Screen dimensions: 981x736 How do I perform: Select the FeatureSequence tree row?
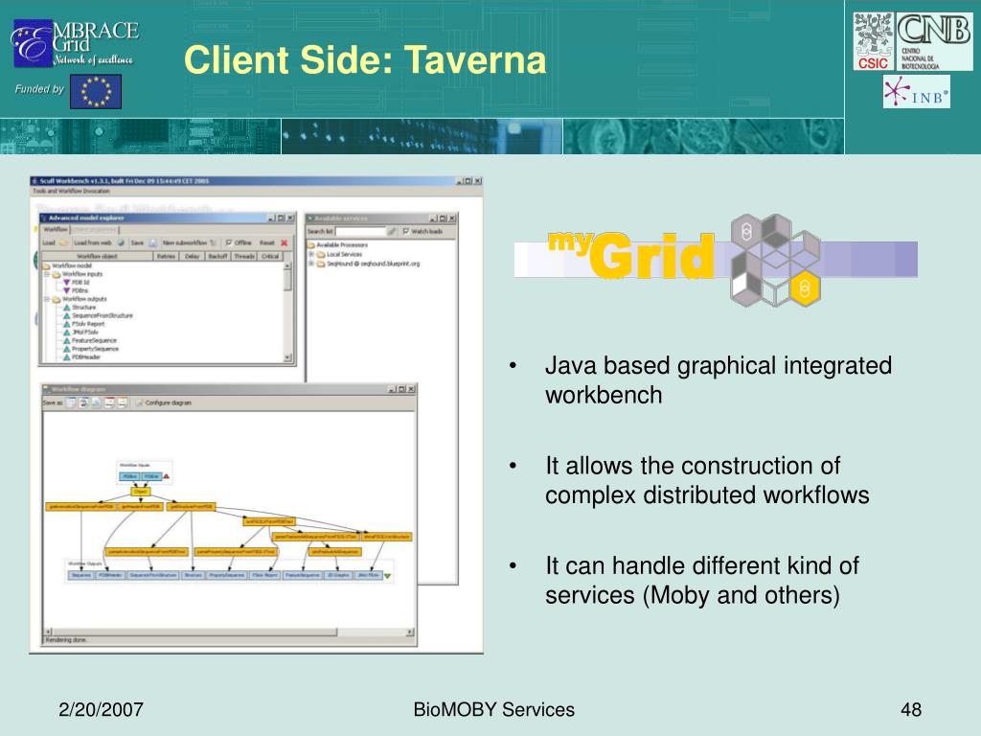tap(89, 340)
